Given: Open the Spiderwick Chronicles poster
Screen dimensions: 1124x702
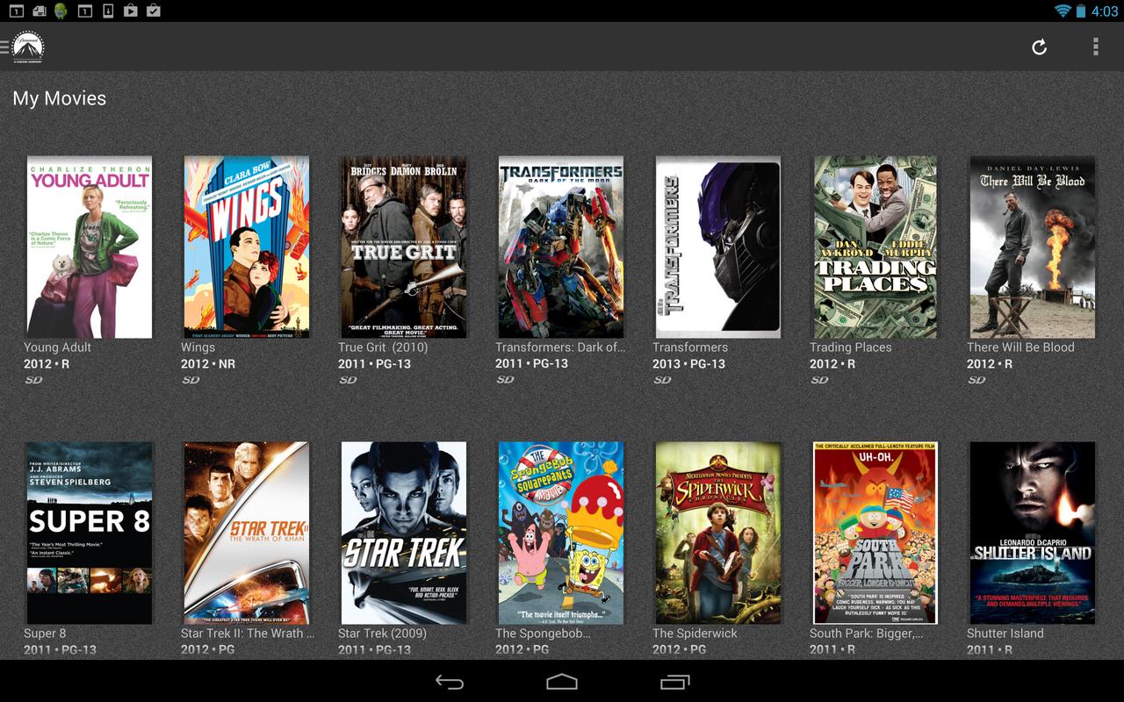Looking at the screenshot, I should [x=718, y=533].
